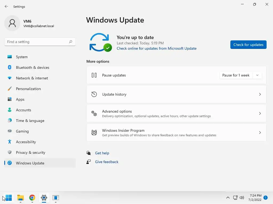This screenshot has width=273, height=204.
Task: Click Check online for updates from Microsoft Update
Action: tap(156, 48)
